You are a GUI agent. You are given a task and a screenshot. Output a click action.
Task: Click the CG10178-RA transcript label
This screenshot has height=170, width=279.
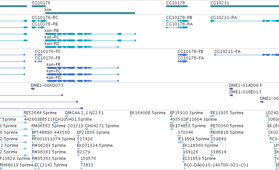click(180, 24)
